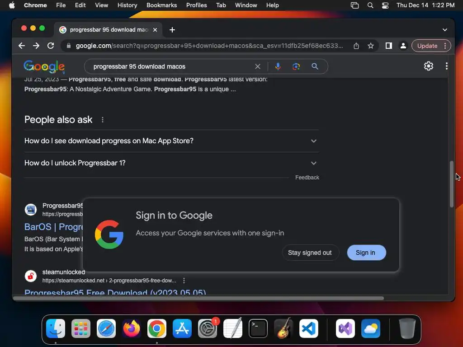The width and height of the screenshot is (463, 347).
Task: Open the Google page three-dot menu
Action: coord(446,66)
